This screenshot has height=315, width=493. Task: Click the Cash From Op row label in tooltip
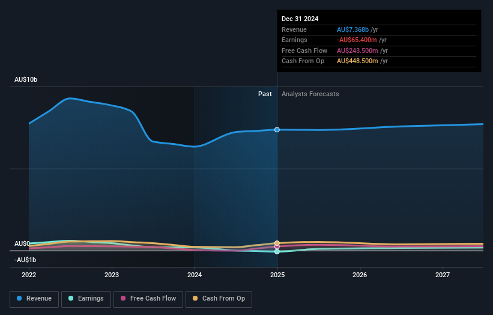pyautogui.click(x=303, y=61)
